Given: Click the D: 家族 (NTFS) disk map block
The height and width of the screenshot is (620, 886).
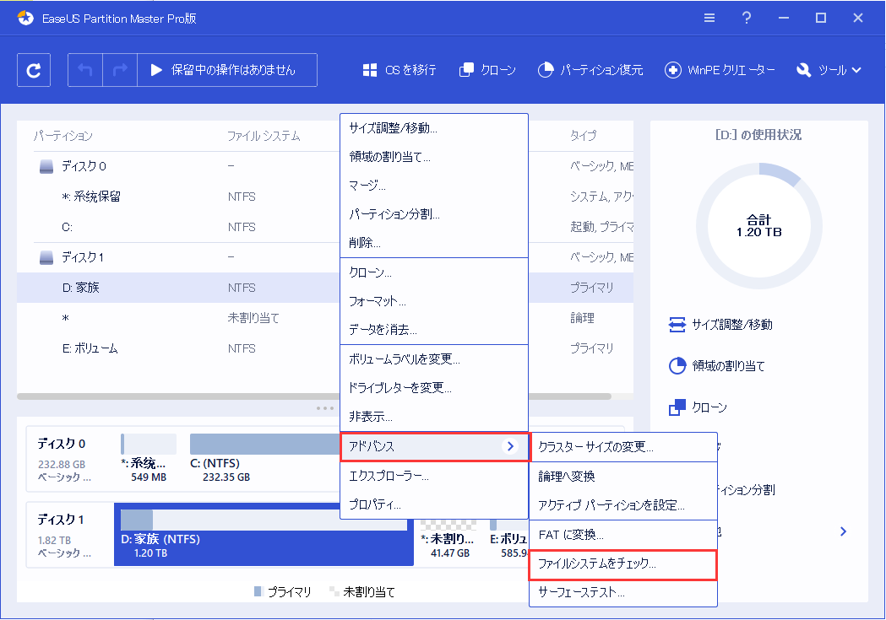Looking at the screenshot, I should pyautogui.click(x=264, y=534).
